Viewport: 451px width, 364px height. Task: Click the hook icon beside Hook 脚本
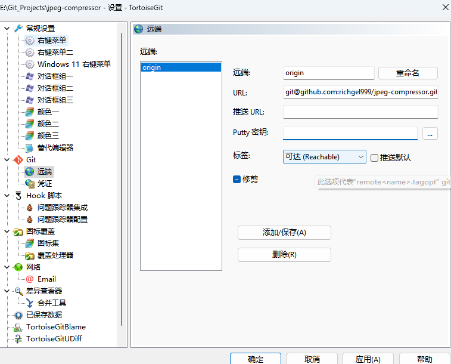click(18, 196)
